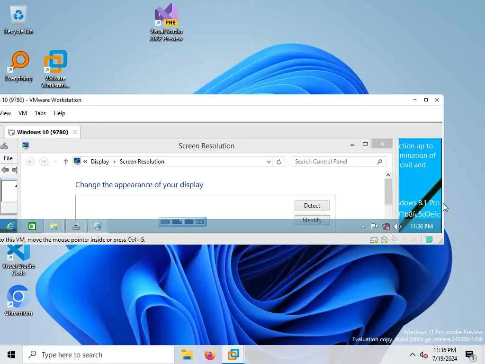Click the VMware CD/DVD status icon

click(384, 240)
